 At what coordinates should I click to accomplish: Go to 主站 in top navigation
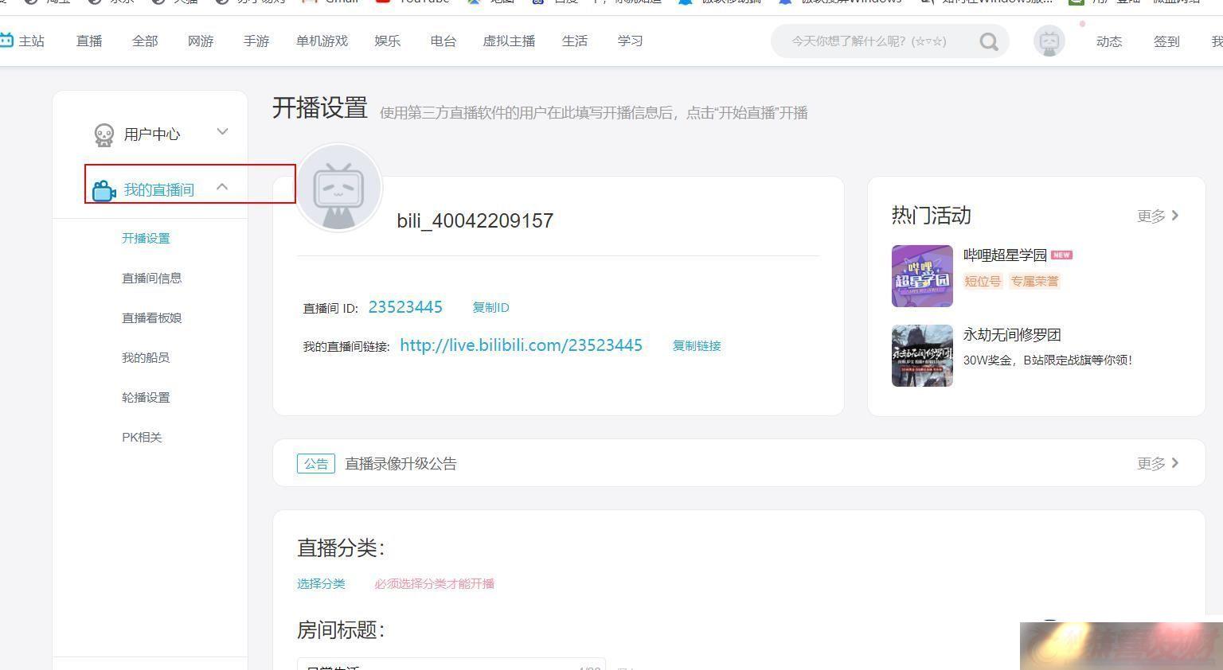click(31, 41)
